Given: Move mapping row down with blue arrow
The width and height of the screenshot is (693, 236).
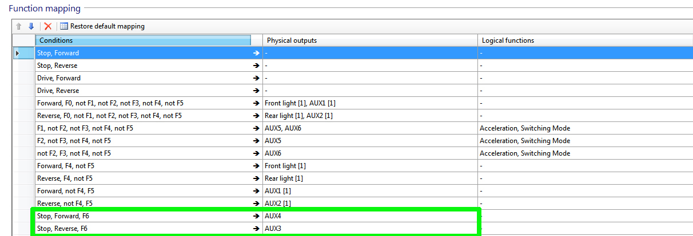Looking at the screenshot, I should [31, 26].
